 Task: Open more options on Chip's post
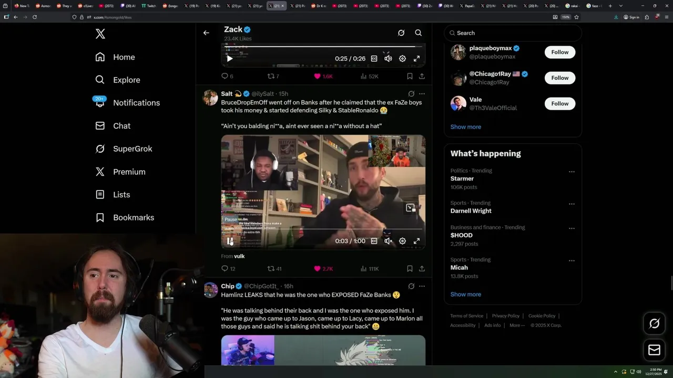[422, 286]
